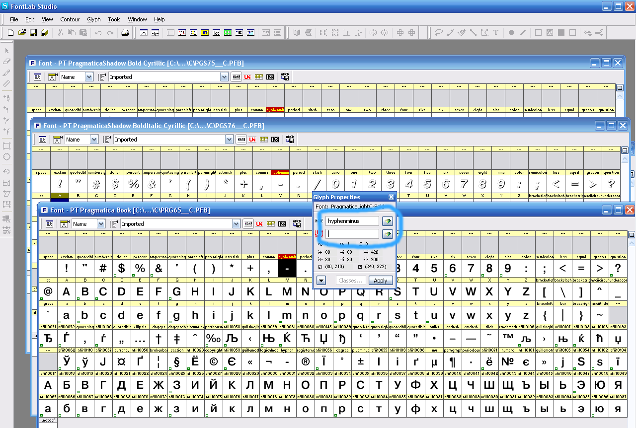The width and height of the screenshot is (636, 428).
Task: Open the Help menu
Action: pyautogui.click(x=159, y=19)
